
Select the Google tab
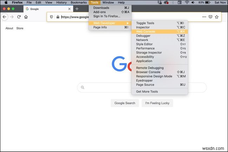(48, 9)
